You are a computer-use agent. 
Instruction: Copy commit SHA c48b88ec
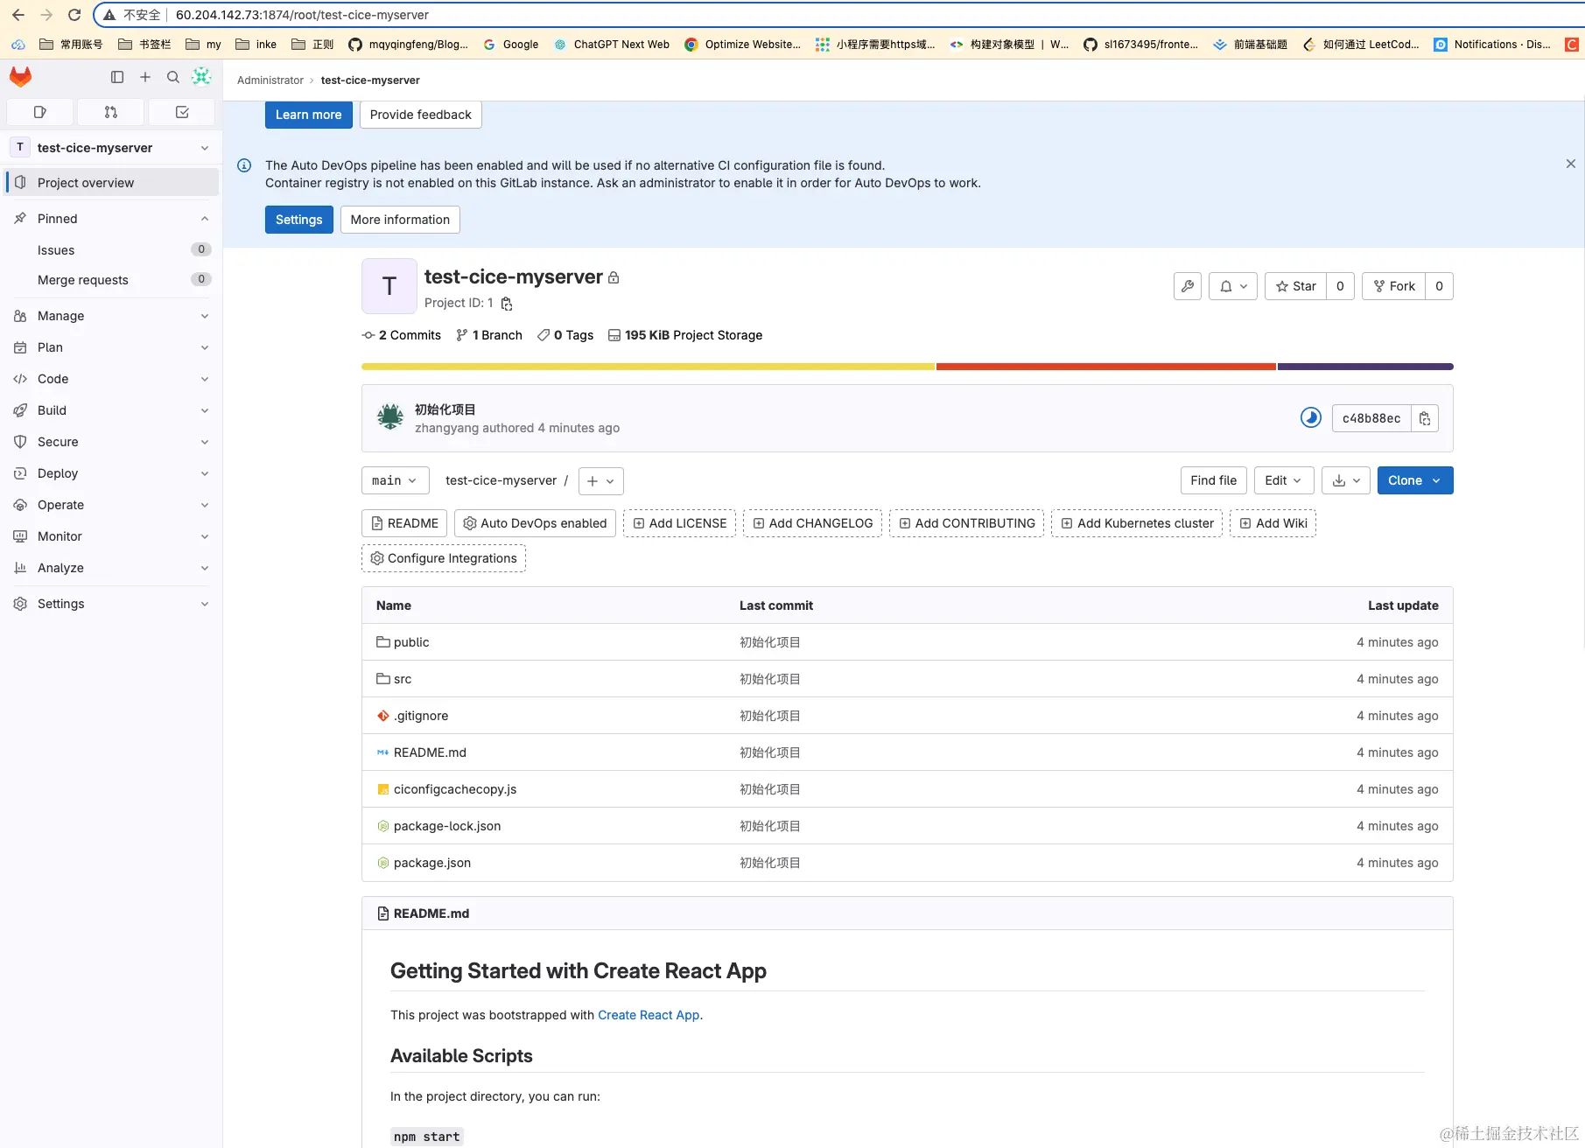click(1425, 418)
